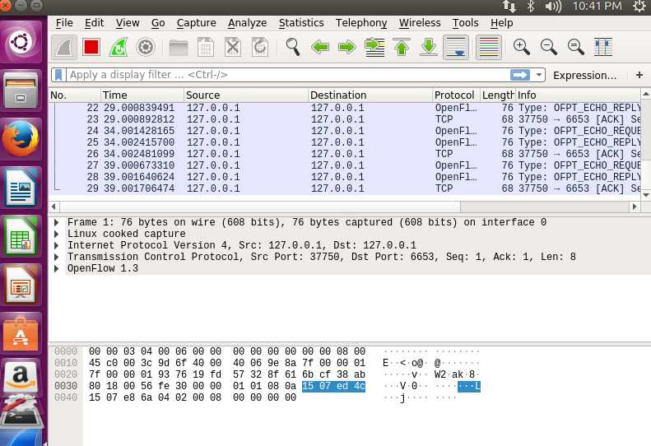Go to specified packet icon
The height and width of the screenshot is (446, 651).
[374, 47]
